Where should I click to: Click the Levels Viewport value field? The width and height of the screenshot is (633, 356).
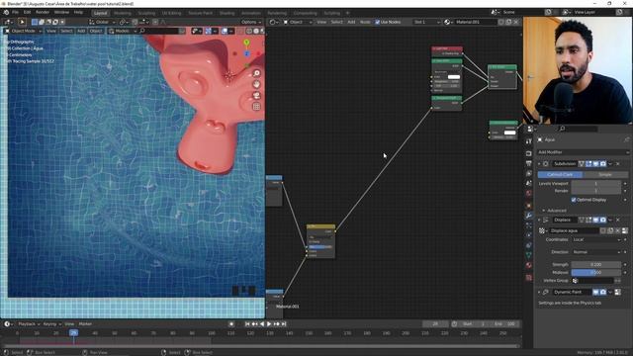[x=596, y=184]
